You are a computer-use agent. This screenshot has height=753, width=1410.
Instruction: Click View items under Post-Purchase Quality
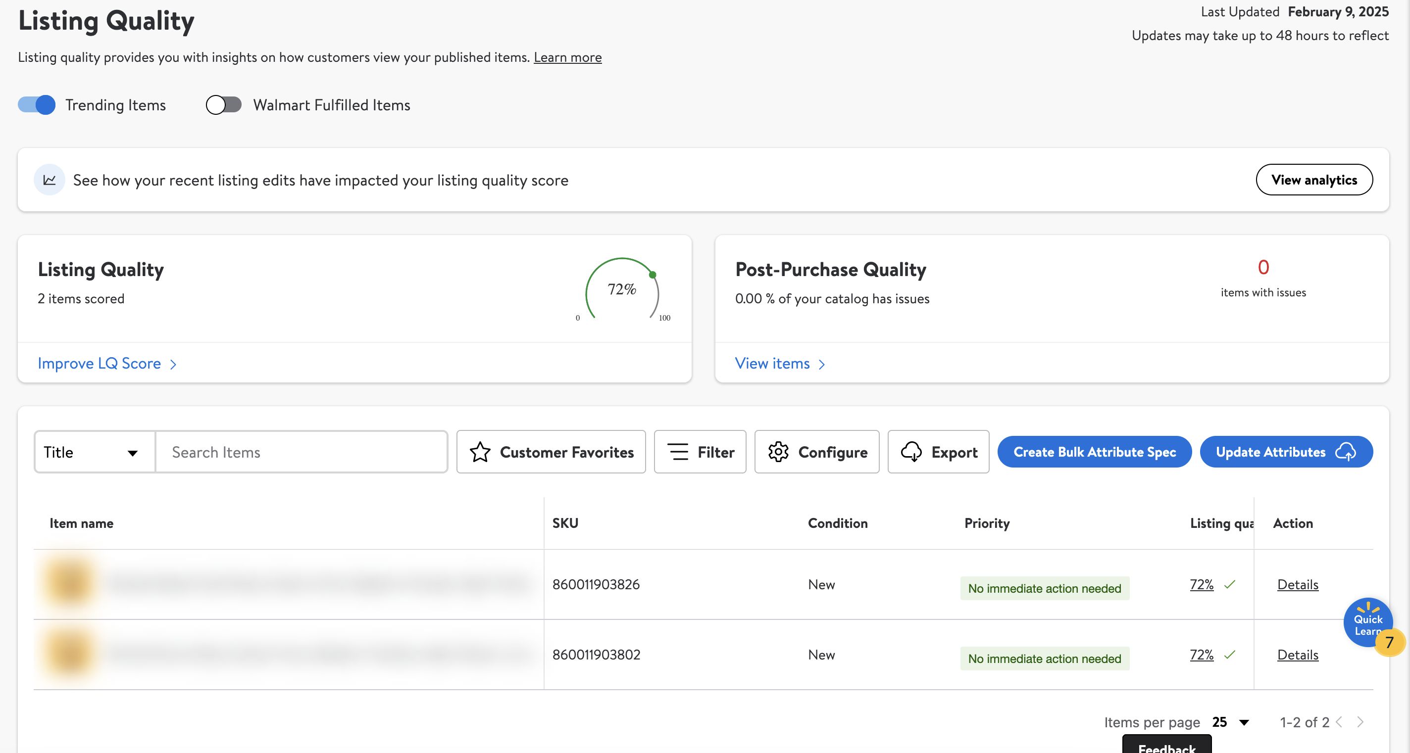pyautogui.click(x=772, y=364)
